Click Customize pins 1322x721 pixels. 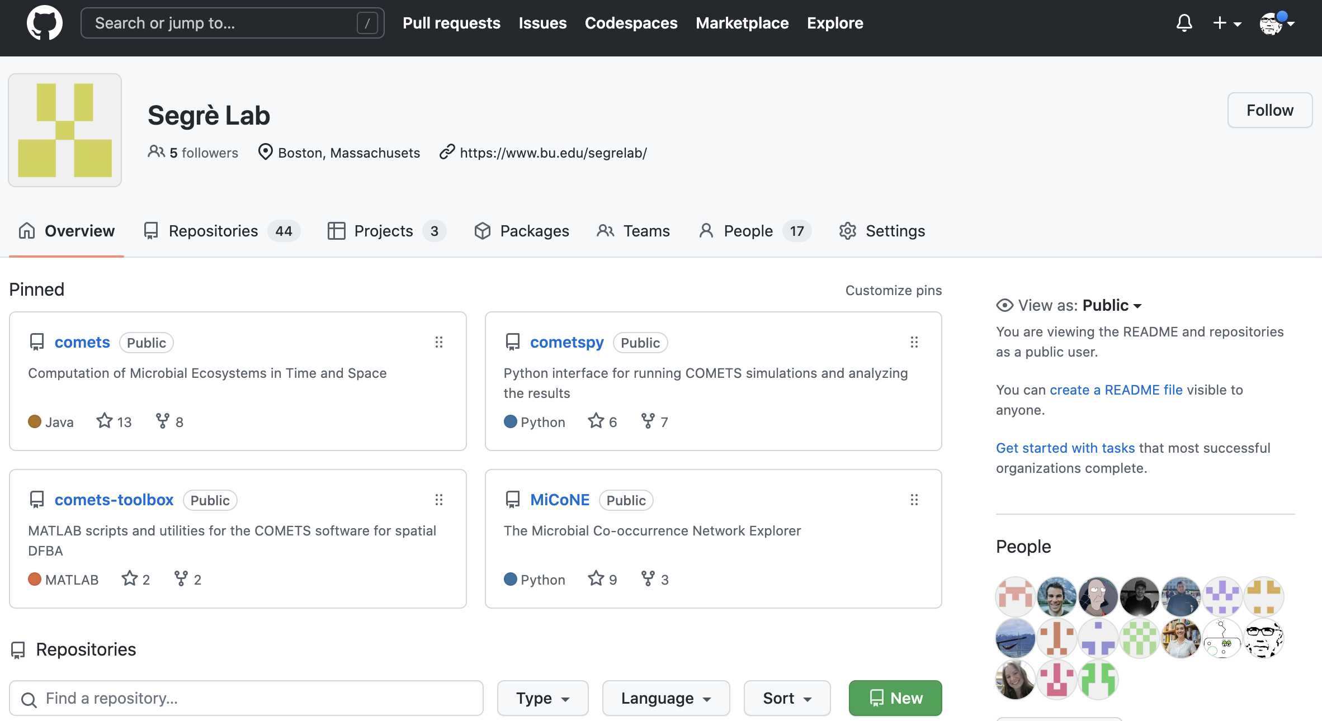tap(893, 290)
